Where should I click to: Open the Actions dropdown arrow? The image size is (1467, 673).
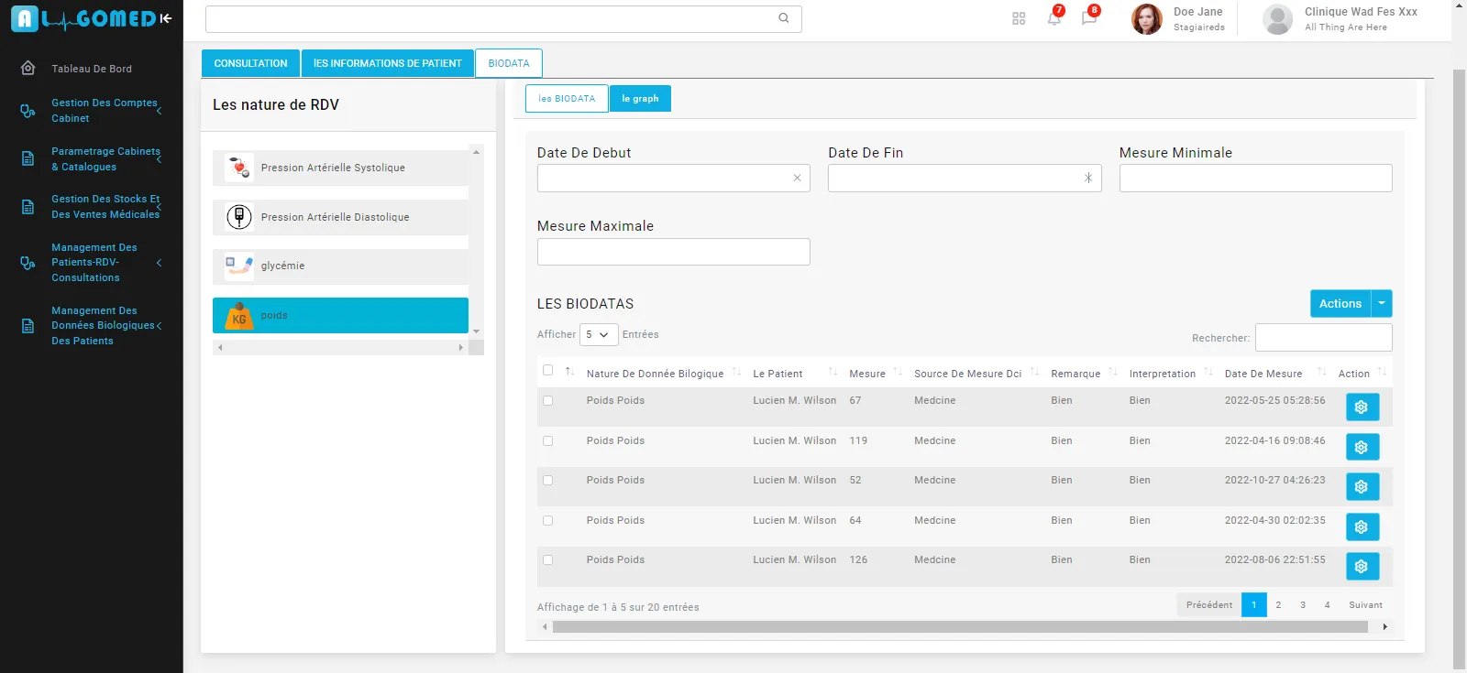pos(1382,303)
